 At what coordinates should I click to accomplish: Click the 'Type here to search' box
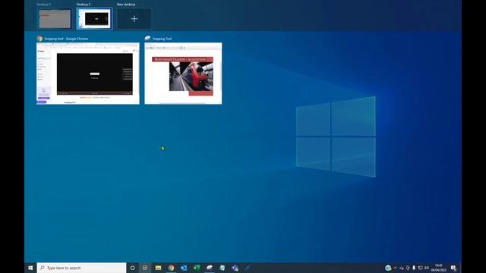point(81,268)
